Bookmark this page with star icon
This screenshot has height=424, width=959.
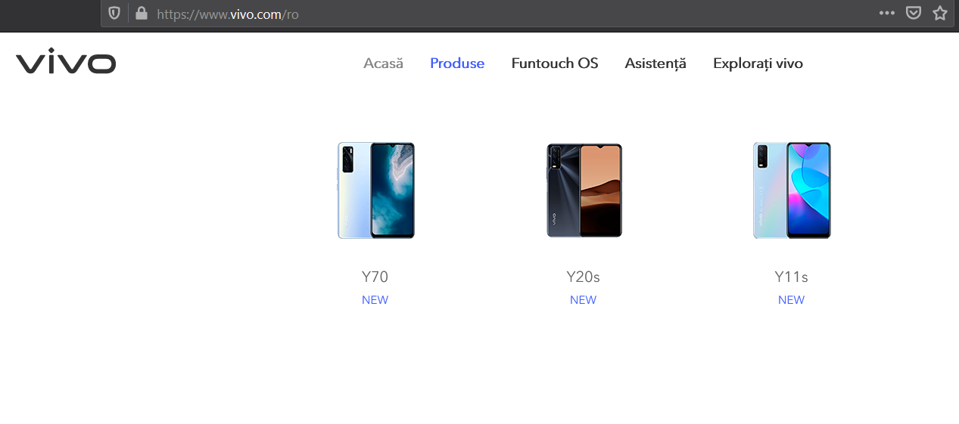[x=940, y=13]
